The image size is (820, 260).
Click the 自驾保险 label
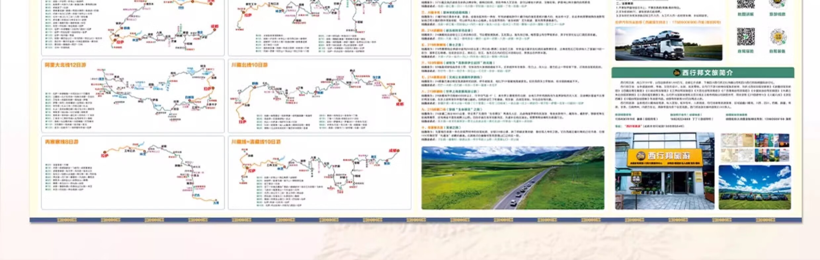pos(746,51)
